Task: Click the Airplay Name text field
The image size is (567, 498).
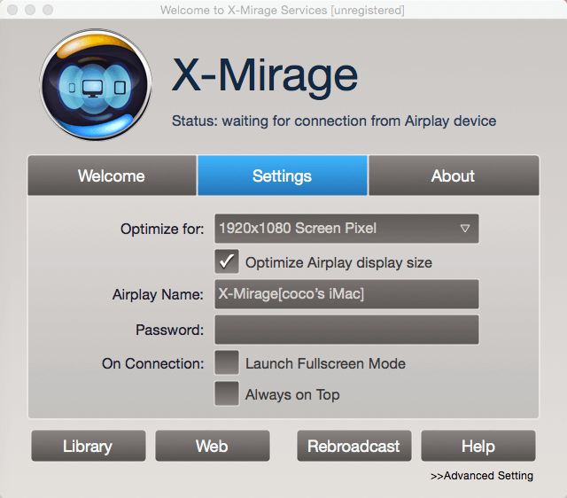Action: 346,294
